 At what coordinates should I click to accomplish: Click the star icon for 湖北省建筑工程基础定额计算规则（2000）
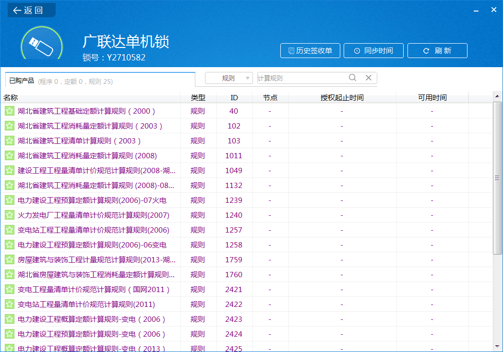coord(9,111)
